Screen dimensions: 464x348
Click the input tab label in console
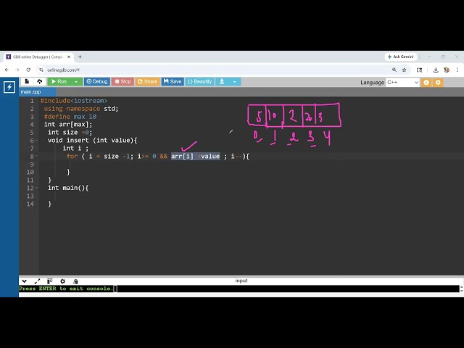point(241,281)
